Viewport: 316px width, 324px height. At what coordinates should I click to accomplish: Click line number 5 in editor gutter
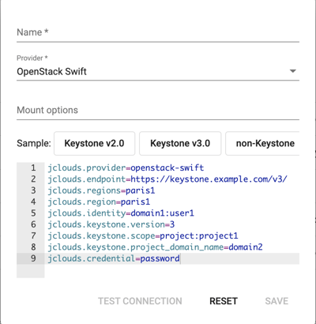coord(33,213)
